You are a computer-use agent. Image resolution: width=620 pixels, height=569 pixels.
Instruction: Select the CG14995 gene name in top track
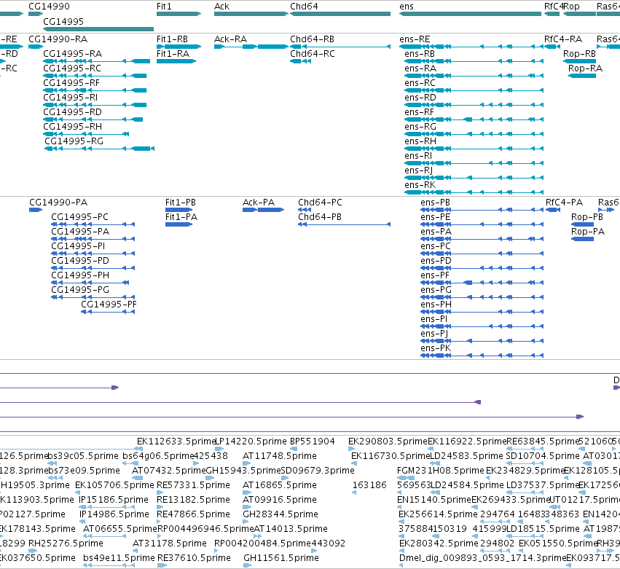click(63, 21)
